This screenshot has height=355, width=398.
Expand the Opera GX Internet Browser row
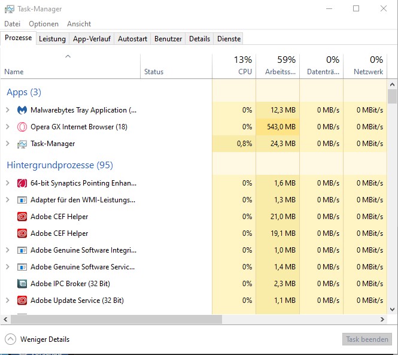coord(8,127)
